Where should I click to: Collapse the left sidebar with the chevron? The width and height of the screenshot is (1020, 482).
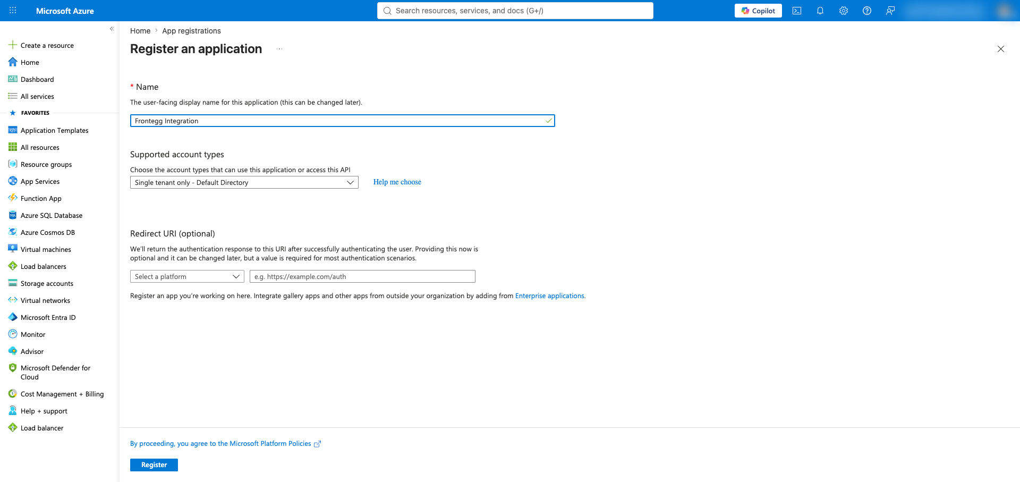(112, 29)
